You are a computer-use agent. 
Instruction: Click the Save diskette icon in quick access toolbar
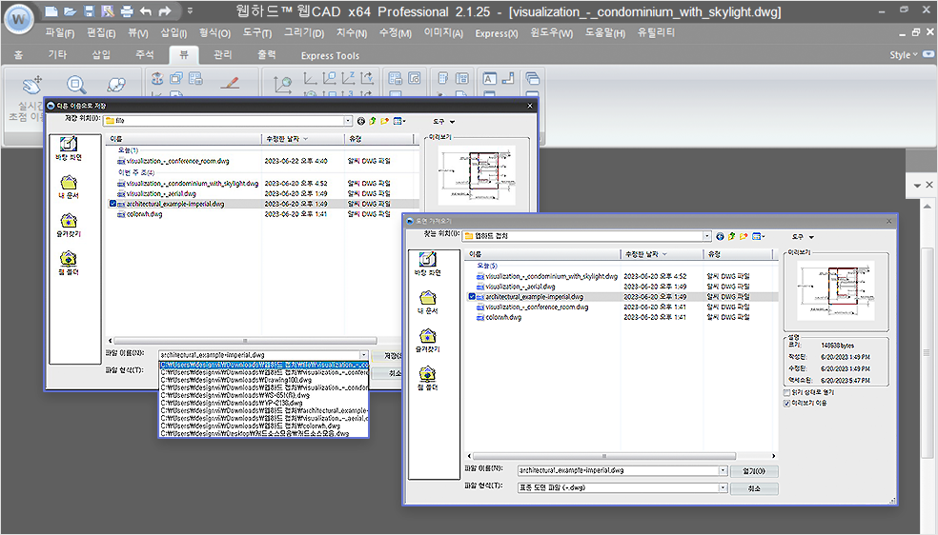click(90, 11)
